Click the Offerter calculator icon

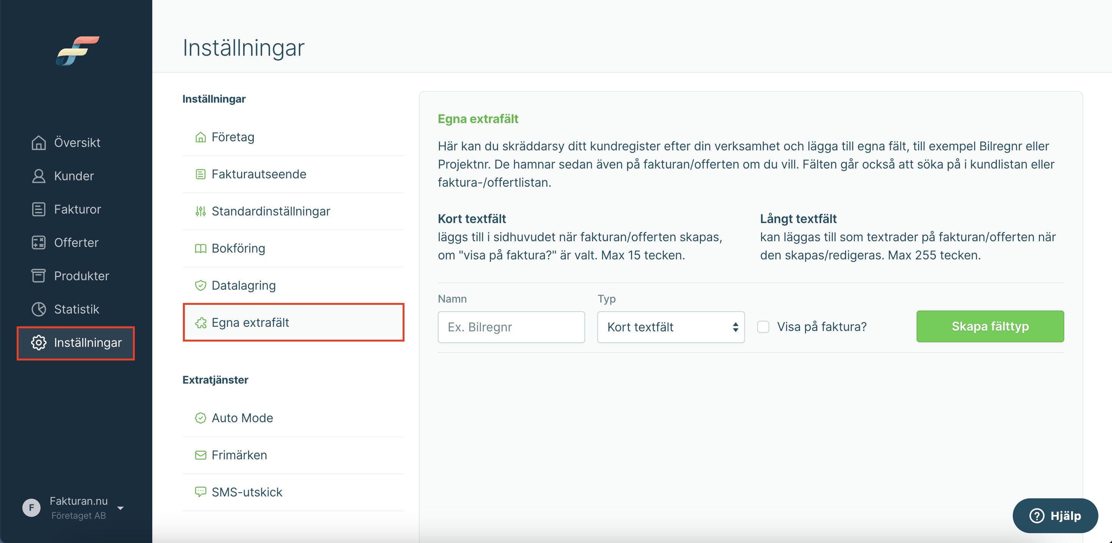(38, 242)
